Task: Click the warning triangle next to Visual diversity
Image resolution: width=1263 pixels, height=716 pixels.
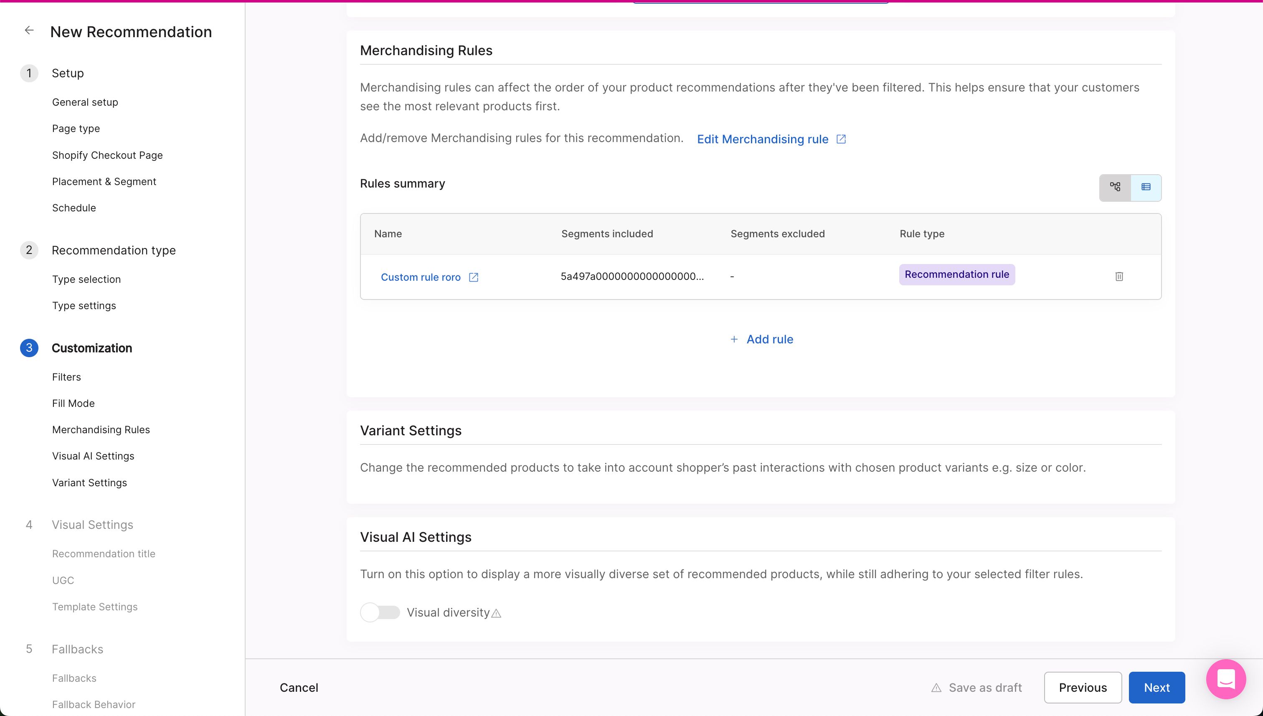Action: [496, 613]
